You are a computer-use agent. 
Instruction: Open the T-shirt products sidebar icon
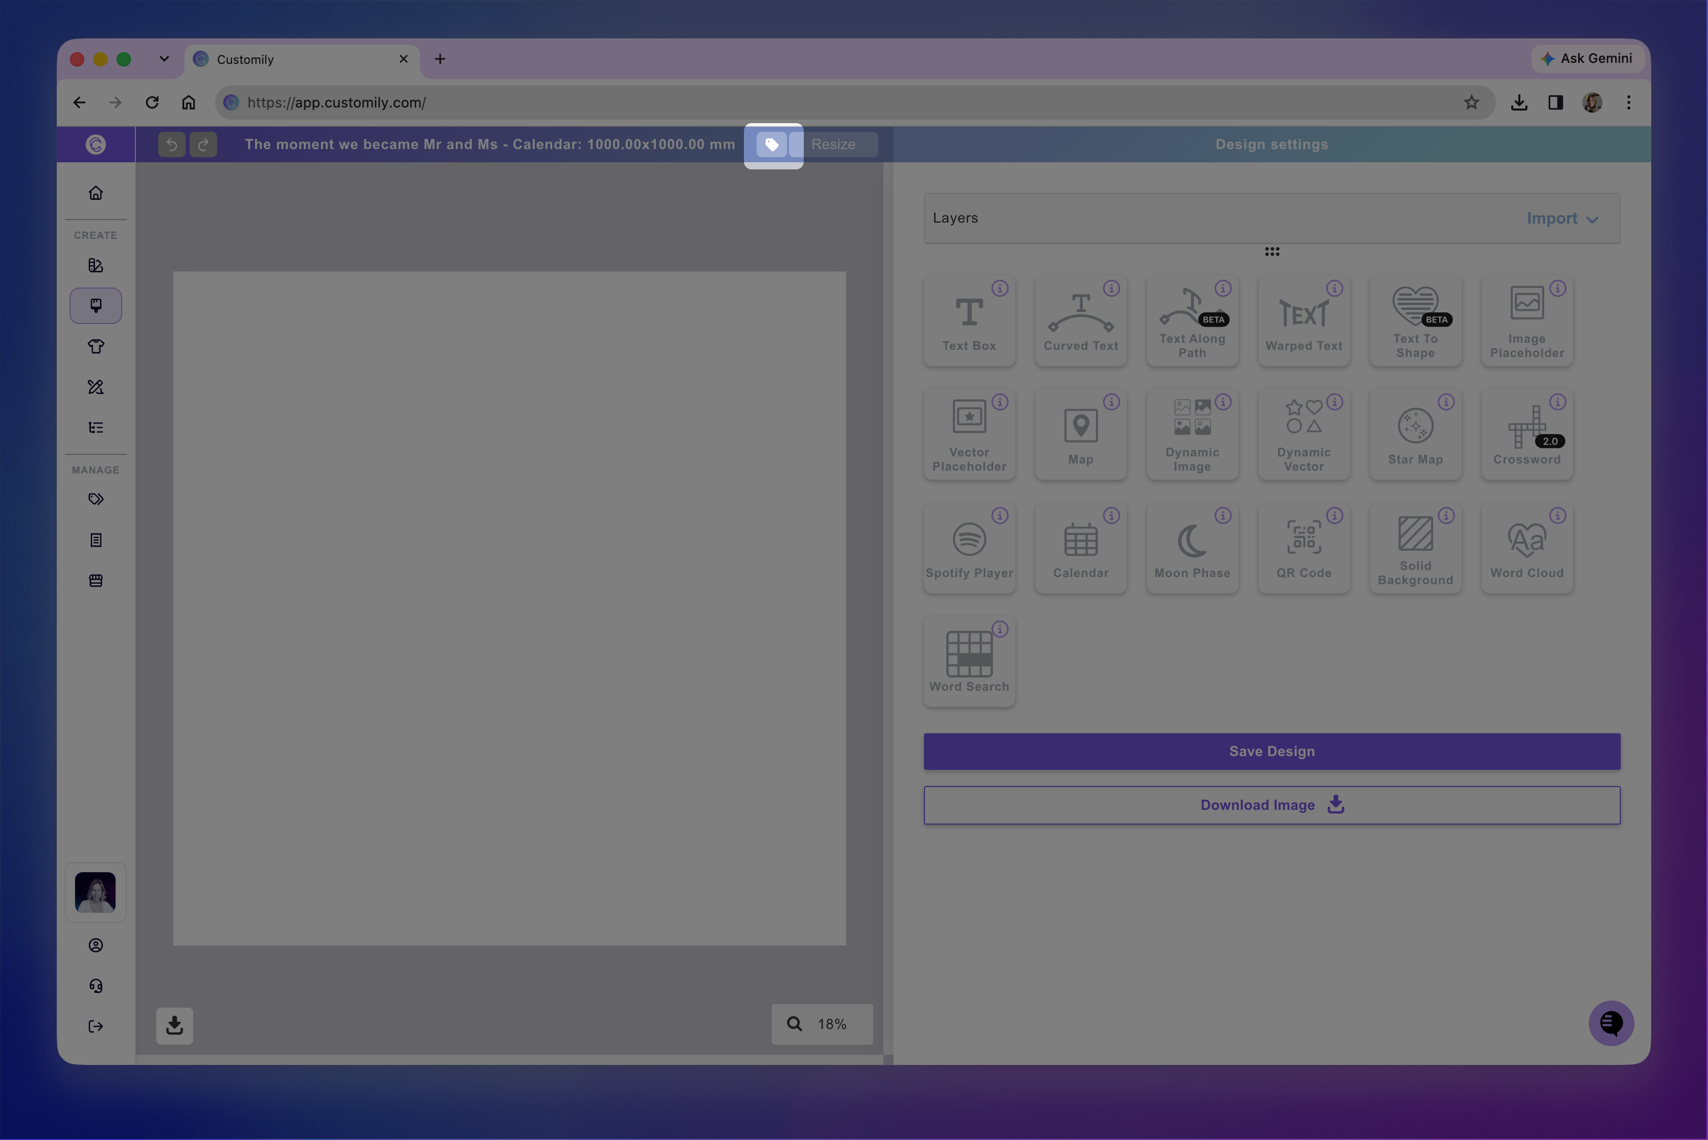click(96, 346)
